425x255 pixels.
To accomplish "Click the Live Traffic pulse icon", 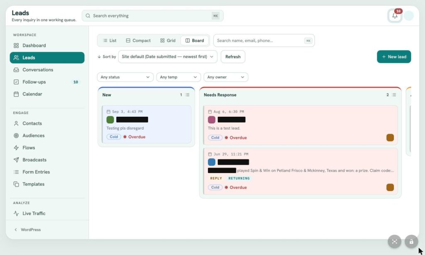I will 16,213.
